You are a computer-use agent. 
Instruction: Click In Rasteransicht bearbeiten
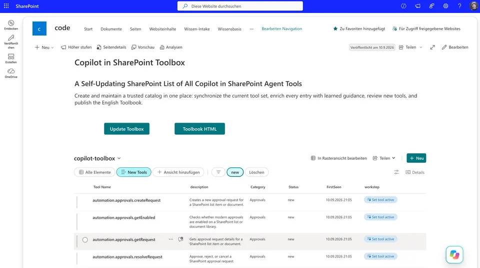338,158
